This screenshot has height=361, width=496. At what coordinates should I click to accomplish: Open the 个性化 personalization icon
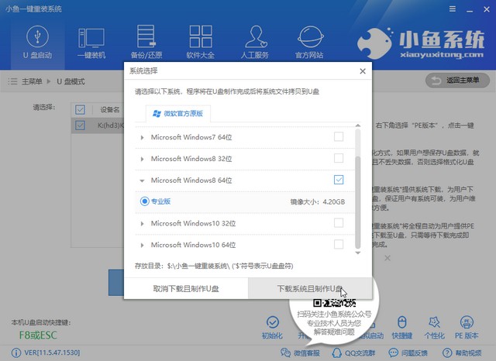pos(436,325)
